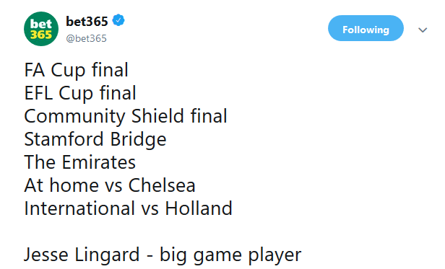Select the 'Community Shield final' line
The width and height of the screenshot is (445, 269).
pyautogui.click(x=126, y=116)
